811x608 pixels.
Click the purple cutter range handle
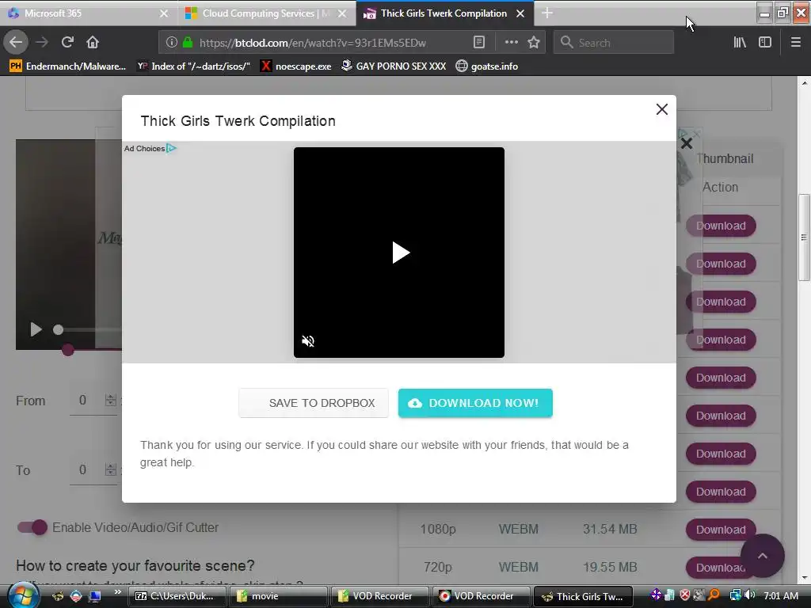tap(68, 351)
